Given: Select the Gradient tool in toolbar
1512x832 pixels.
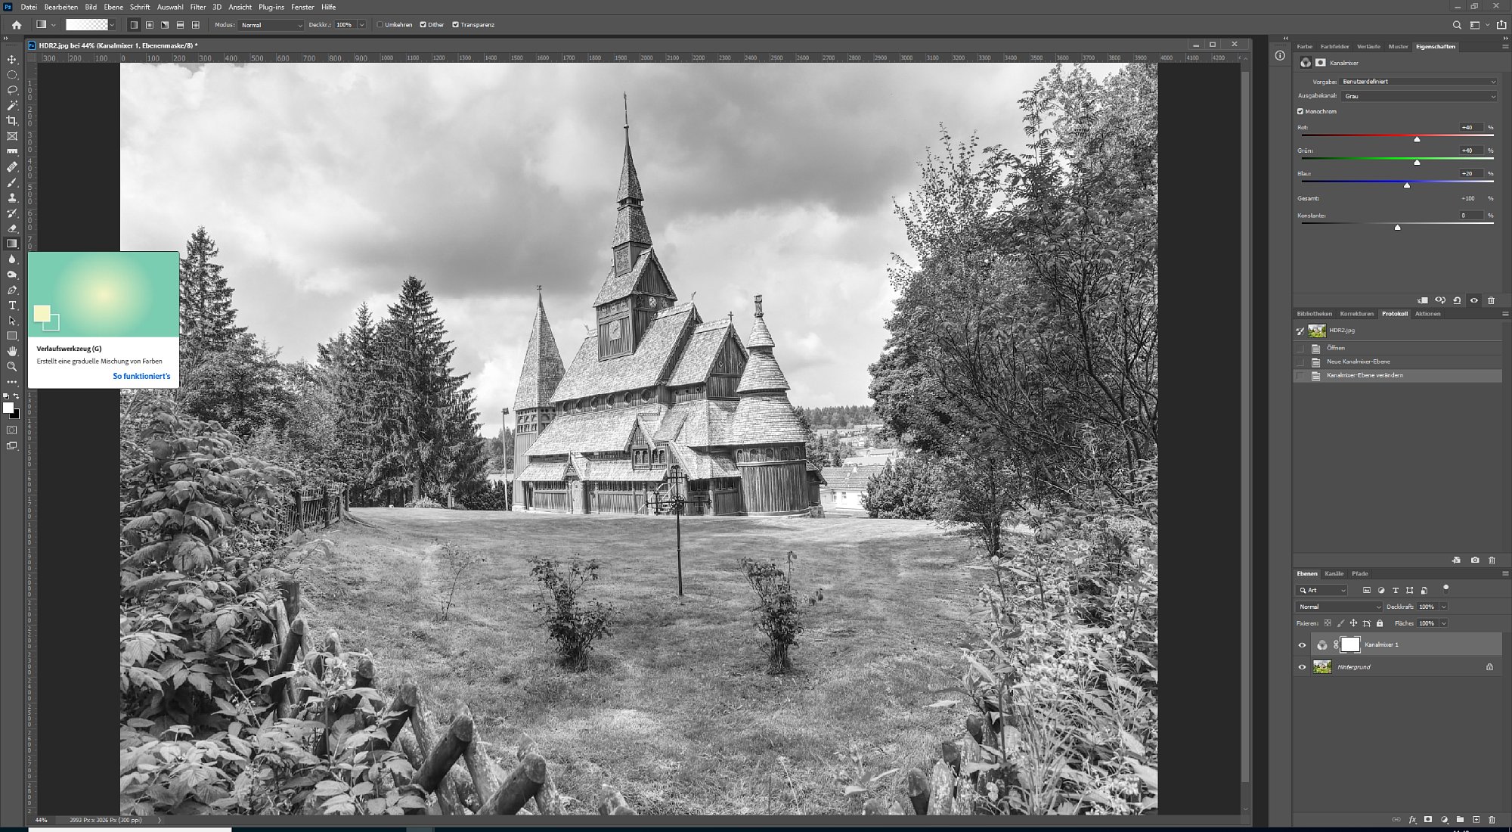Looking at the screenshot, I should [12, 244].
